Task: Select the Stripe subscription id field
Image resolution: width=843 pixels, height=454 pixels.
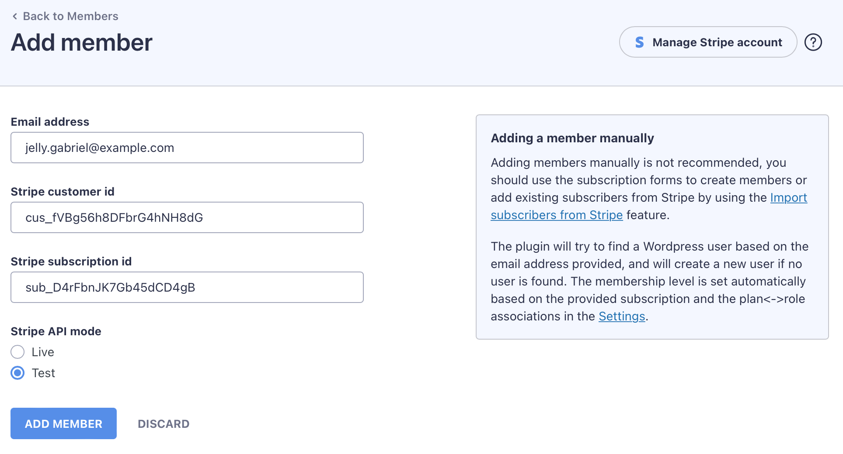Action: tap(187, 288)
